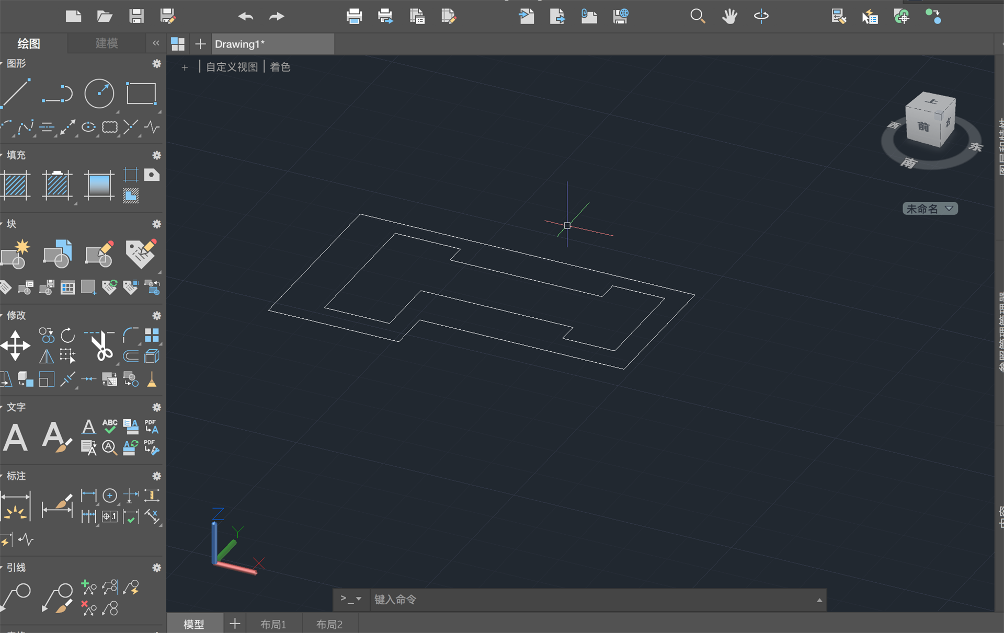Create a new drawing tab with plus
1004x633 pixels.
click(x=200, y=44)
